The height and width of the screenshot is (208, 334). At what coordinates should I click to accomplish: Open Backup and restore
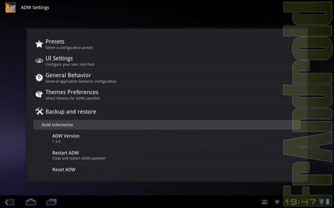tap(167, 112)
